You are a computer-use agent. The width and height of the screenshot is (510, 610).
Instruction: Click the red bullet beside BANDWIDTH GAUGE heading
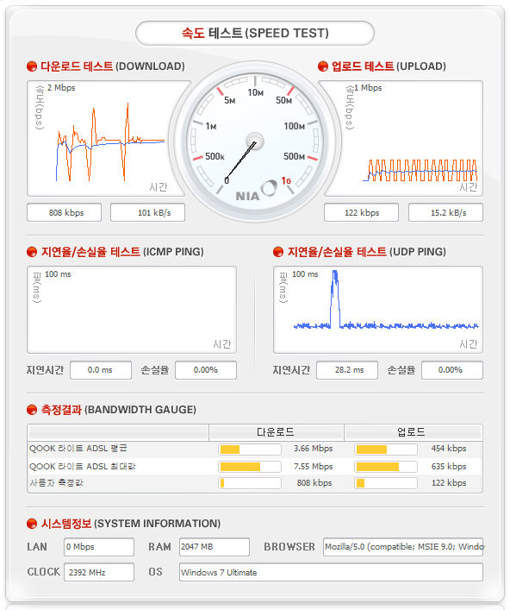[x=32, y=410]
